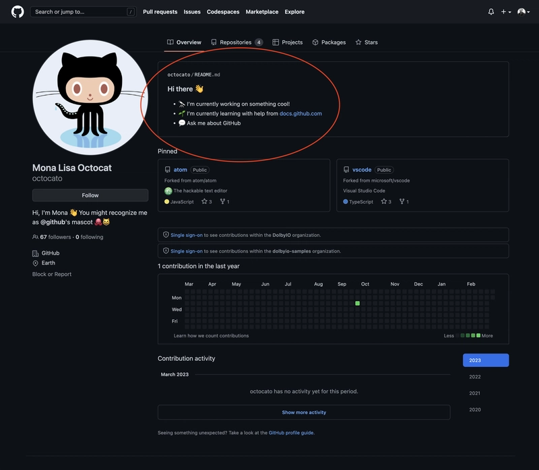Focus the Search or jump to field
Viewport: 539px width, 470px height.
[83, 11]
